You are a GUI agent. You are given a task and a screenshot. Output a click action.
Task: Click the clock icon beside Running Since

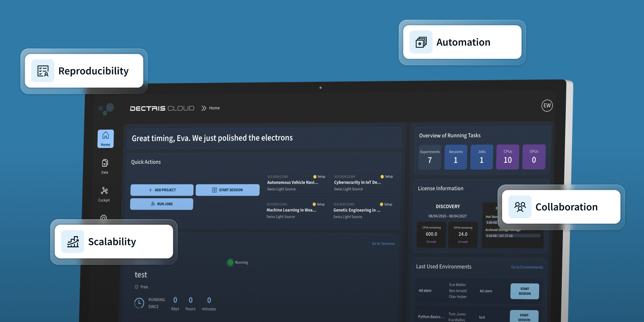click(x=139, y=303)
